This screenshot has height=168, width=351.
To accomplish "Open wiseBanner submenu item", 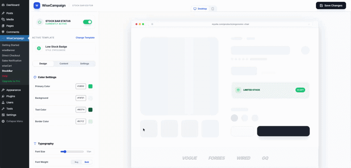I will coord(8,50).
